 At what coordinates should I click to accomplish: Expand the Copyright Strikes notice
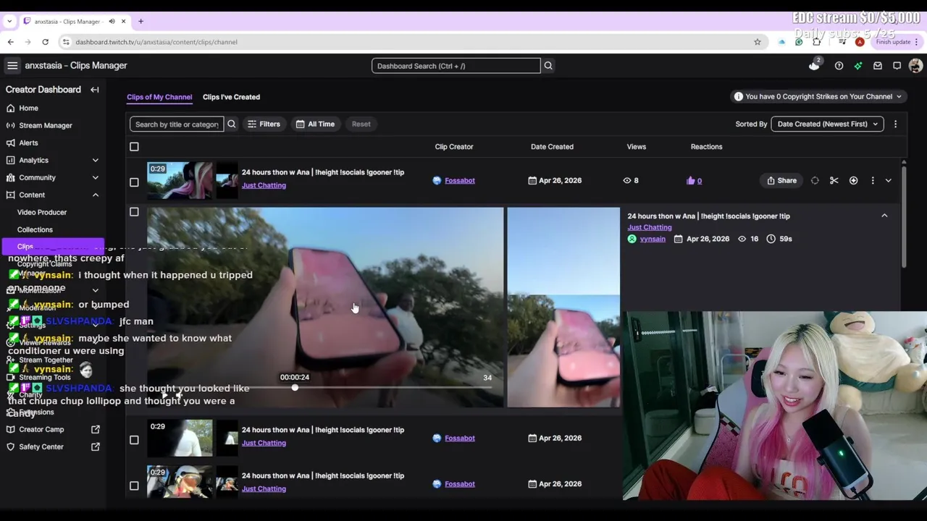(819, 96)
